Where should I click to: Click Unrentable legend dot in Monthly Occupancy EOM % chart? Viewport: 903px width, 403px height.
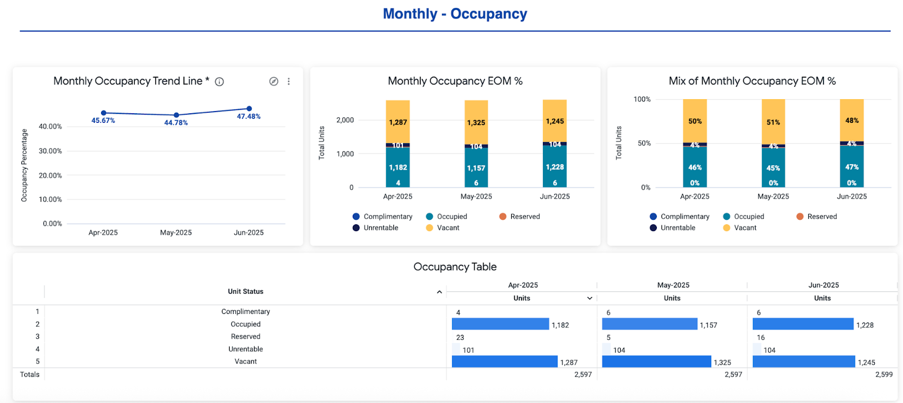coord(356,228)
